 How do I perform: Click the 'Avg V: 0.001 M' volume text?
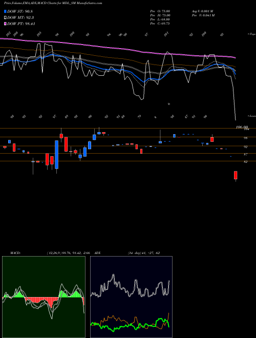202,11
